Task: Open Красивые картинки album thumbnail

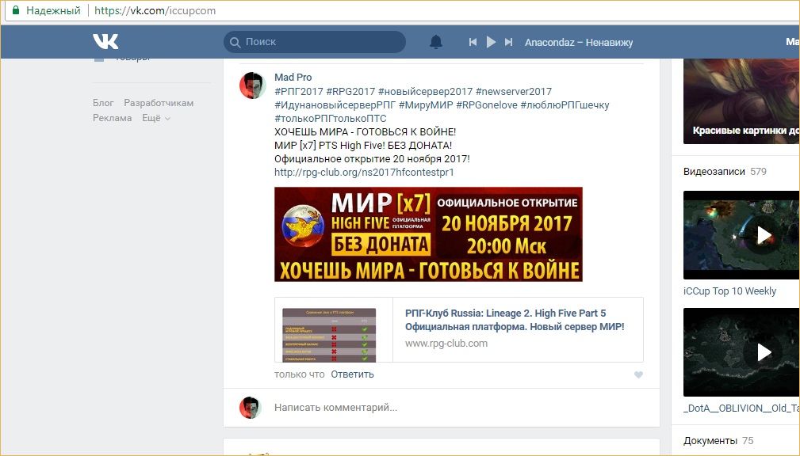Action: (x=741, y=101)
